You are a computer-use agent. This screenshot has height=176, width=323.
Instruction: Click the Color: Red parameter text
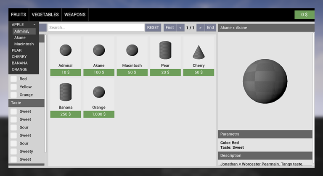[230, 143]
